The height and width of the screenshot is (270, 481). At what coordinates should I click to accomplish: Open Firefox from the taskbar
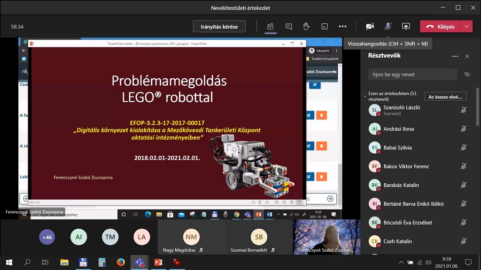121,262
